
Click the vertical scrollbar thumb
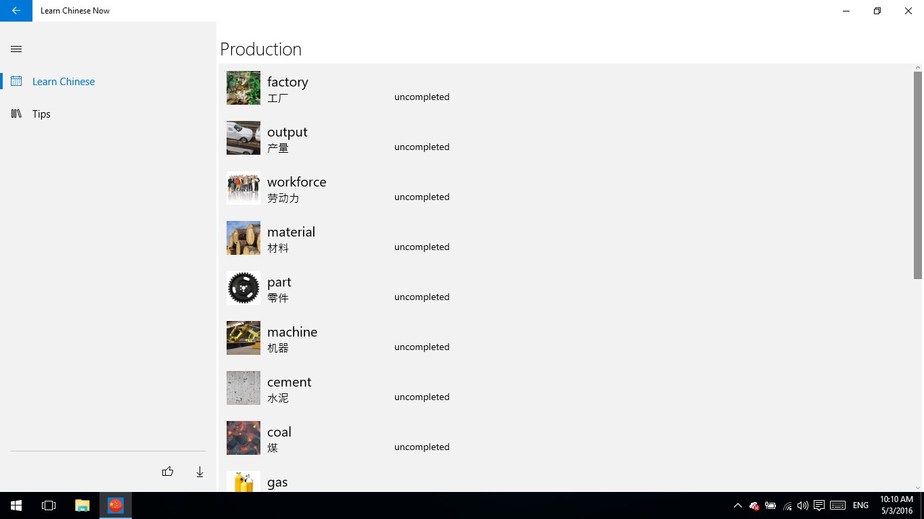918,175
